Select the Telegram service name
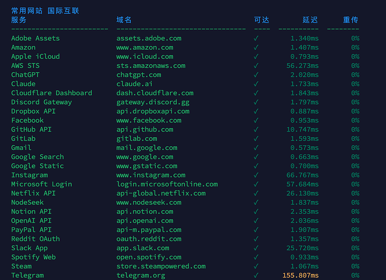The image size is (386, 280). coord(27,276)
